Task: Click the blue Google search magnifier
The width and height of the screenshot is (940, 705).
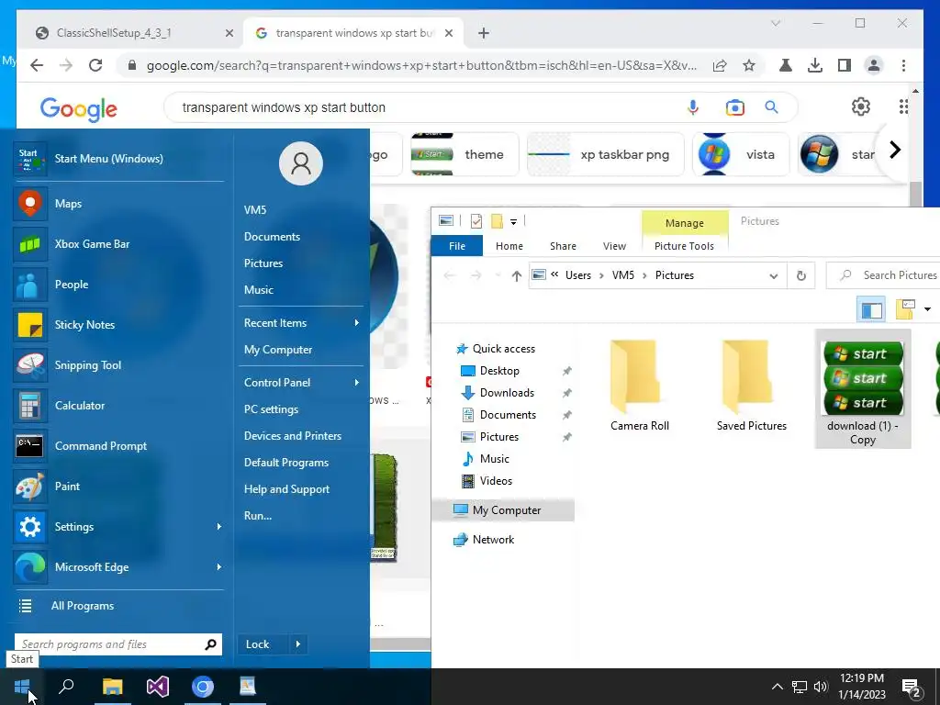Action: point(771,107)
